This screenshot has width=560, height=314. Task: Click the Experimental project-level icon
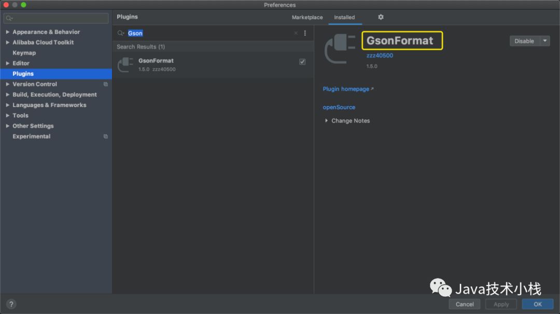[106, 137]
